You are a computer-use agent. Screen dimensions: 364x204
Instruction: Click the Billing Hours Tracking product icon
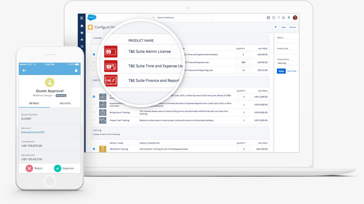[103, 113]
